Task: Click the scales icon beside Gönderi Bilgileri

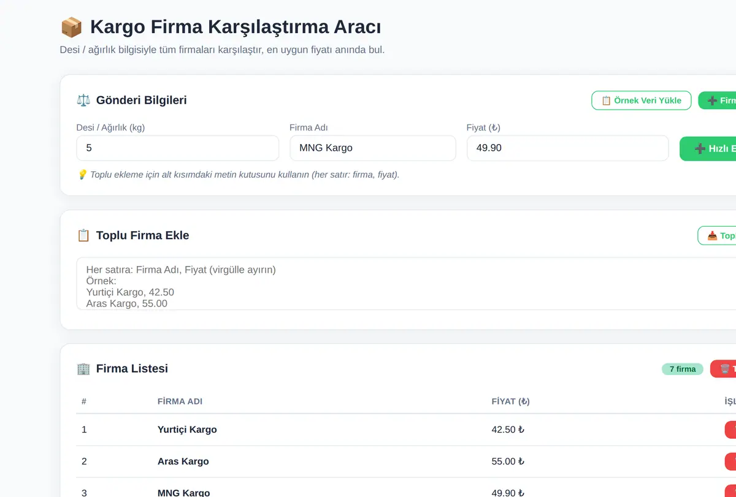Action: pyautogui.click(x=83, y=100)
